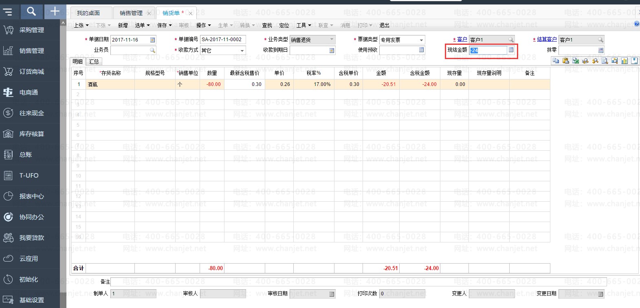Open the 库存核算 module
The width and height of the screenshot is (640, 308).
coord(30,134)
